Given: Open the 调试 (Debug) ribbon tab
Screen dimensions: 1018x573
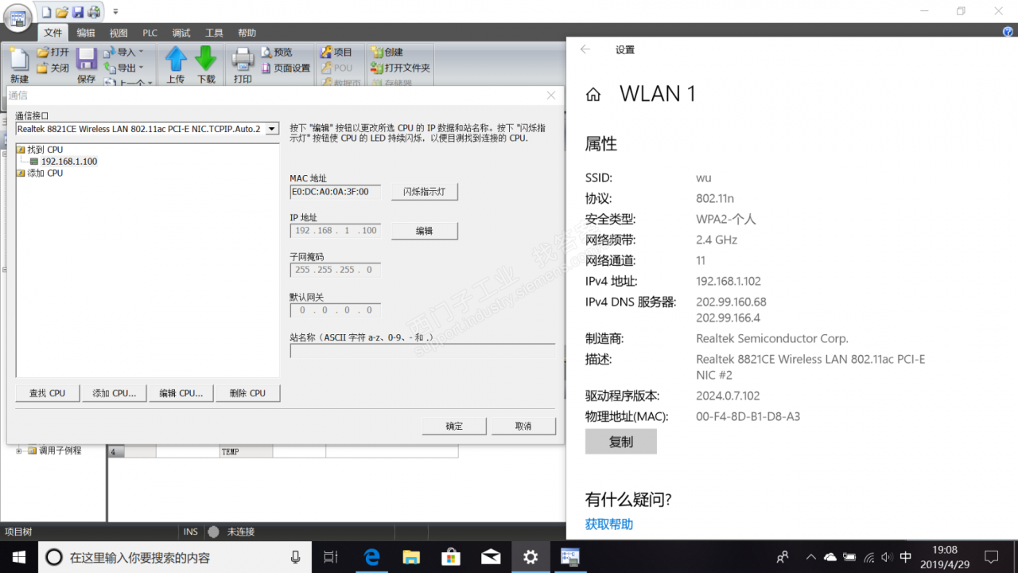Looking at the screenshot, I should point(181,33).
